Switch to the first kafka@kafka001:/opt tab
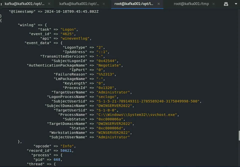 (x=24, y=4)
